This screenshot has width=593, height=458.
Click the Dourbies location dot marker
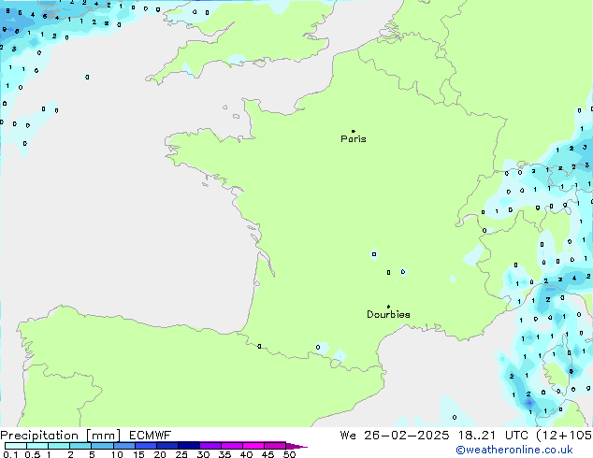click(x=388, y=307)
